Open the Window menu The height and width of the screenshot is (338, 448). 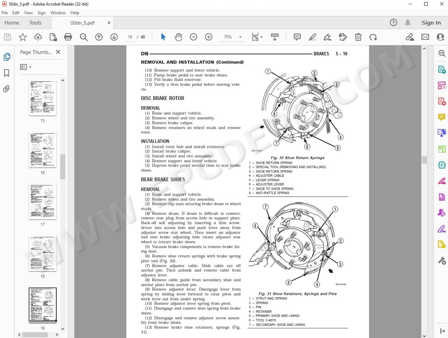coord(58,13)
